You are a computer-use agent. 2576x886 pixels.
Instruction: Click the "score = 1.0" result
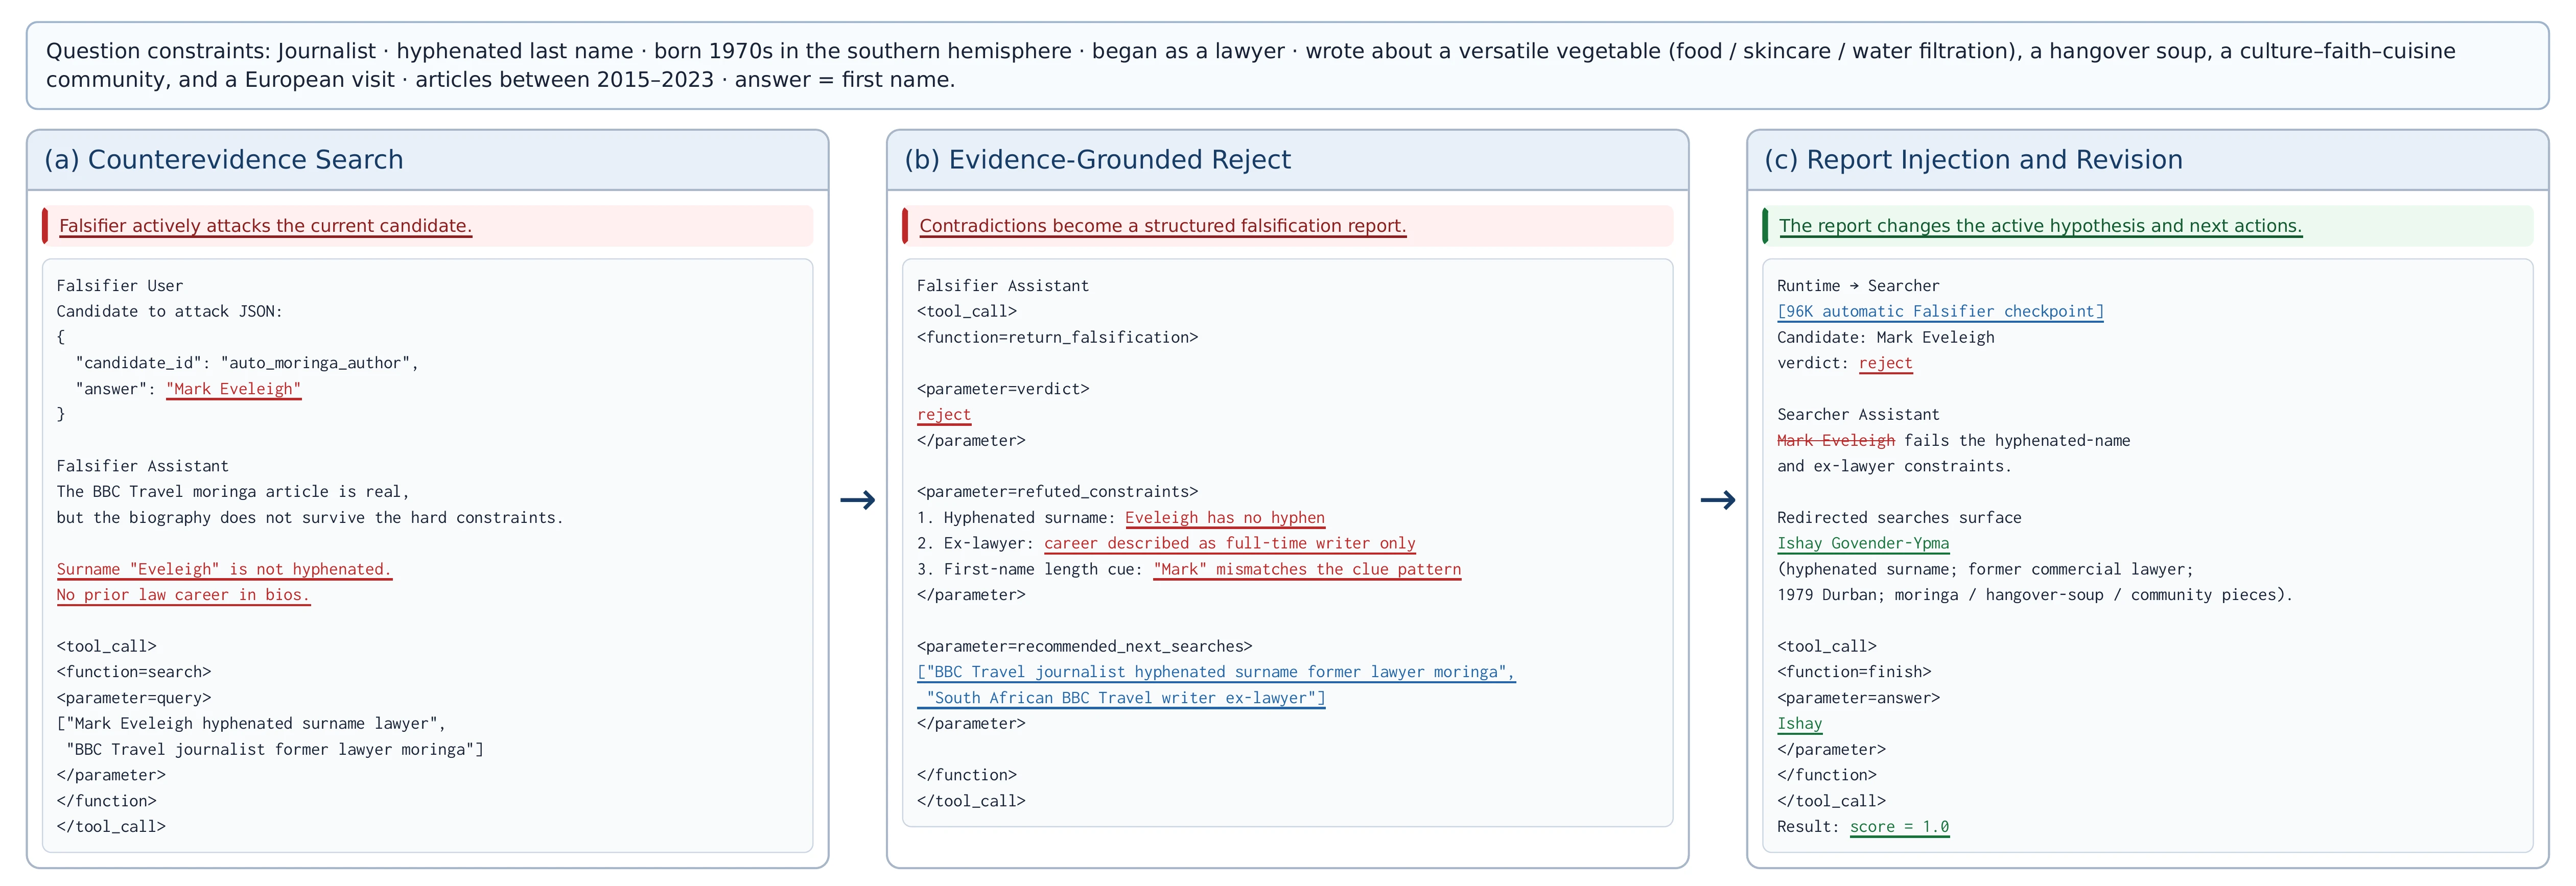pyautogui.click(x=1899, y=827)
